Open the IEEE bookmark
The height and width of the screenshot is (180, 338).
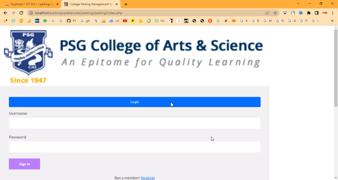click(x=37, y=21)
